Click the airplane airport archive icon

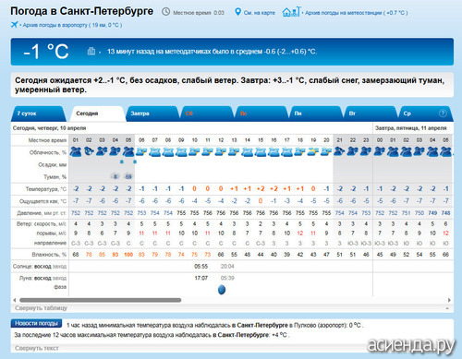15,25
